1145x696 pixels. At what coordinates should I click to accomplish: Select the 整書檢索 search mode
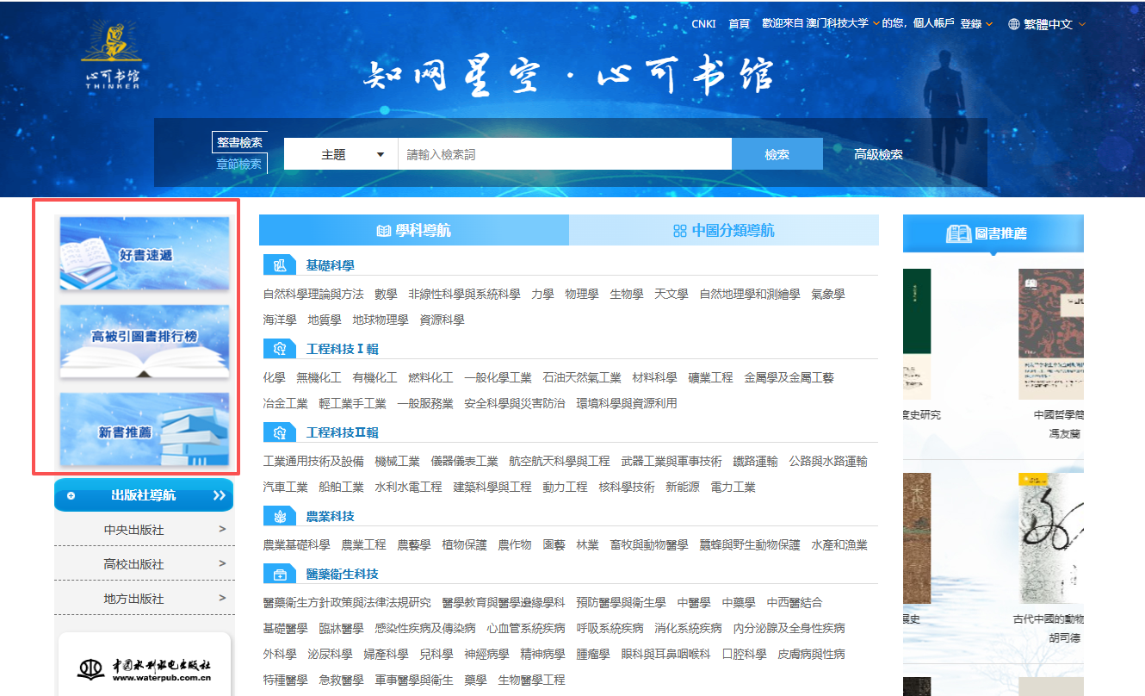[239, 142]
